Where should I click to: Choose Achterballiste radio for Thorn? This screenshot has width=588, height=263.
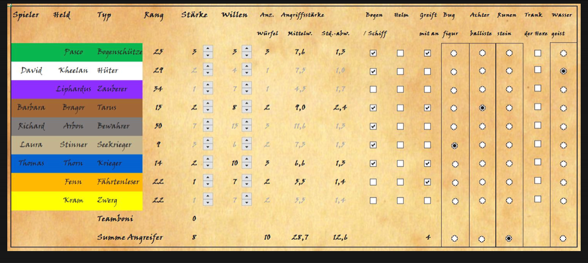[482, 164]
